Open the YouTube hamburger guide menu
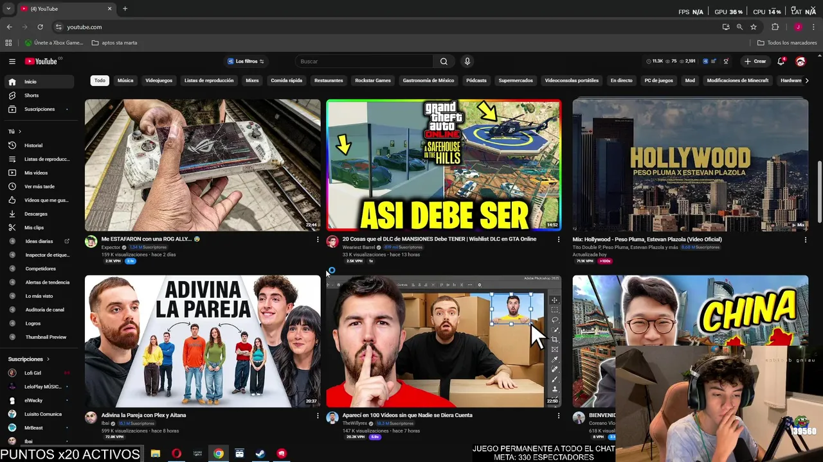 point(12,62)
